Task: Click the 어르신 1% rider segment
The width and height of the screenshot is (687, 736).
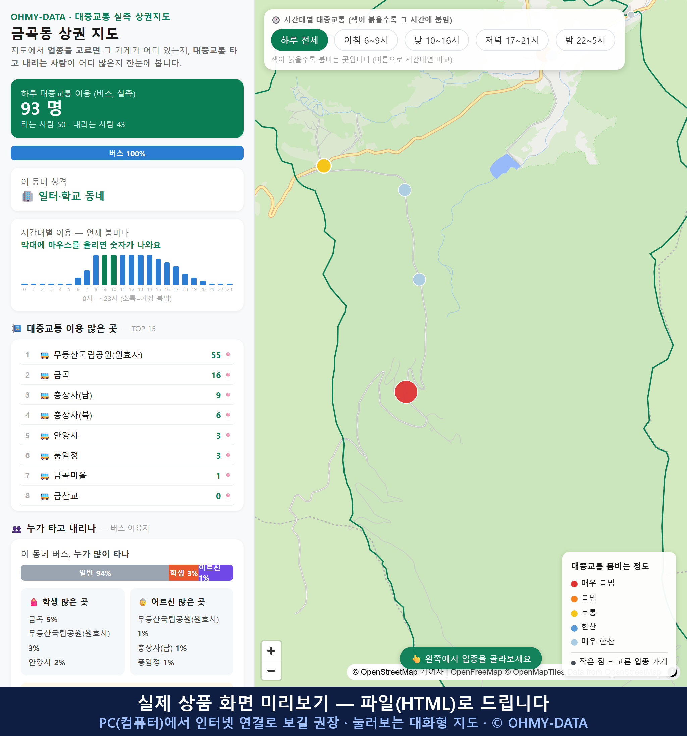Action: (216, 573)
